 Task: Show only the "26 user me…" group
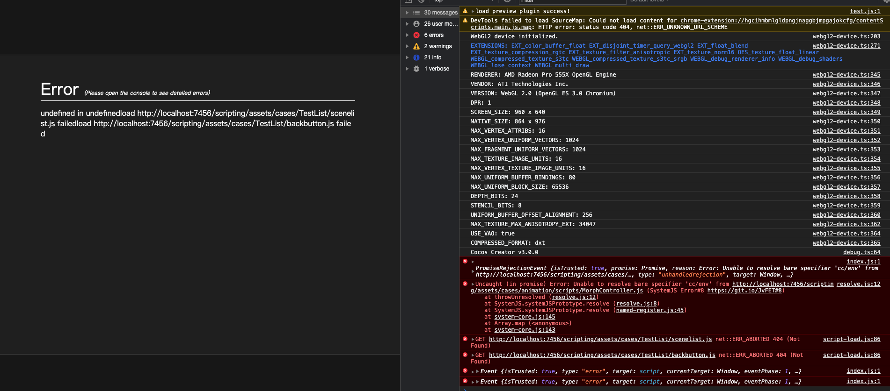click(x=440, y=24)
